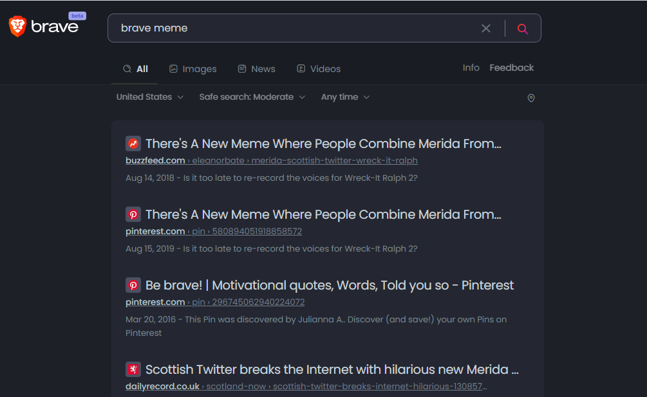Viewport: 647px width, 397px height.
Task: Select the All tab
Action: (135, 69)
